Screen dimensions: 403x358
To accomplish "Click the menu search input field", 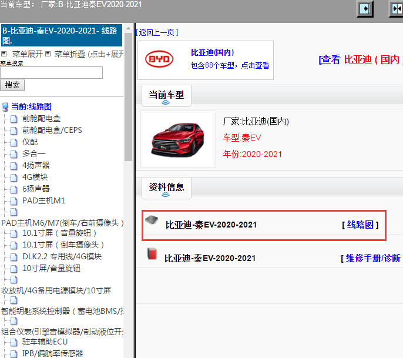I will point(52,72).
